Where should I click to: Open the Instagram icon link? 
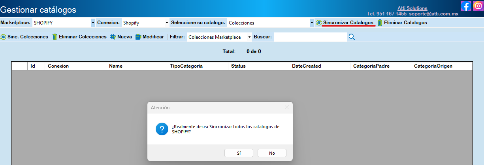478,6
